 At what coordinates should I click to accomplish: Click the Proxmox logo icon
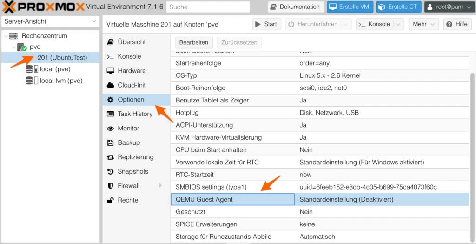[10, 7]
